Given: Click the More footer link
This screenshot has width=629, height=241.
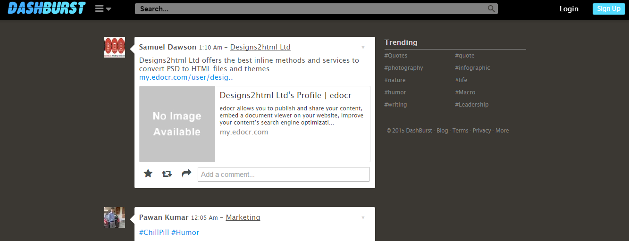Looking at the screenshot, I should click(502, 131).
